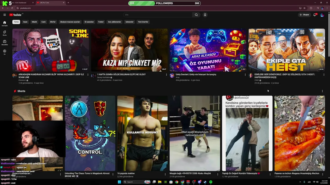Open the ERAY channel link
Image resolution: width=330 pixels, height=185 pixels.
tap(257, 80)
